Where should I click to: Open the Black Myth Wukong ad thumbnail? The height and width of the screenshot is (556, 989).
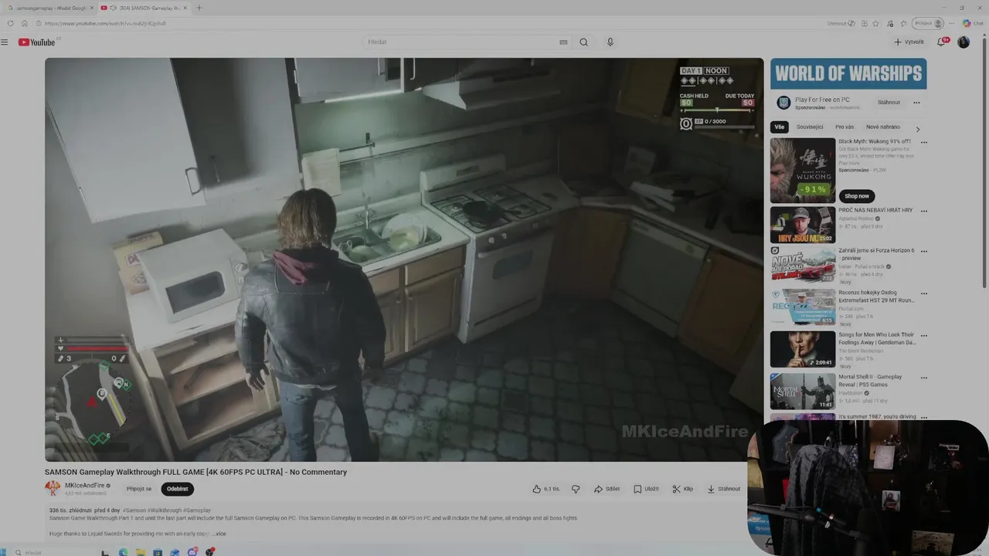click(803, 171)
